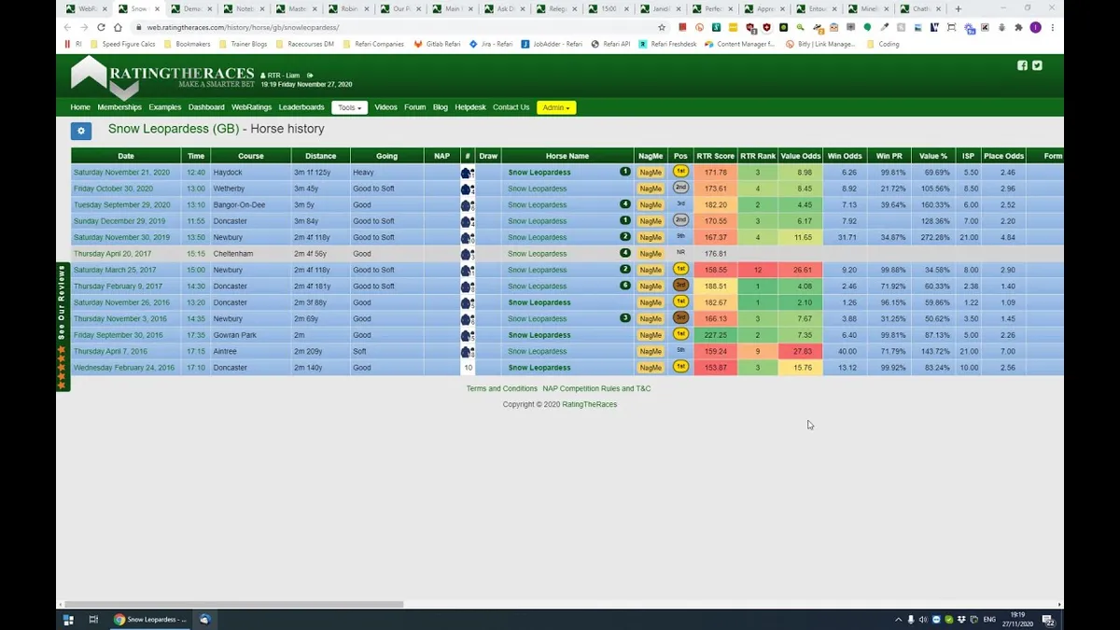Click the browser address bar URL
The width and height of the screenshot is (1120, 630).
coord(243,27)
